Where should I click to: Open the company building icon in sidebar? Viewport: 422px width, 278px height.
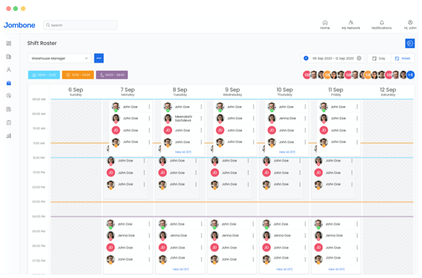(8, 56)
